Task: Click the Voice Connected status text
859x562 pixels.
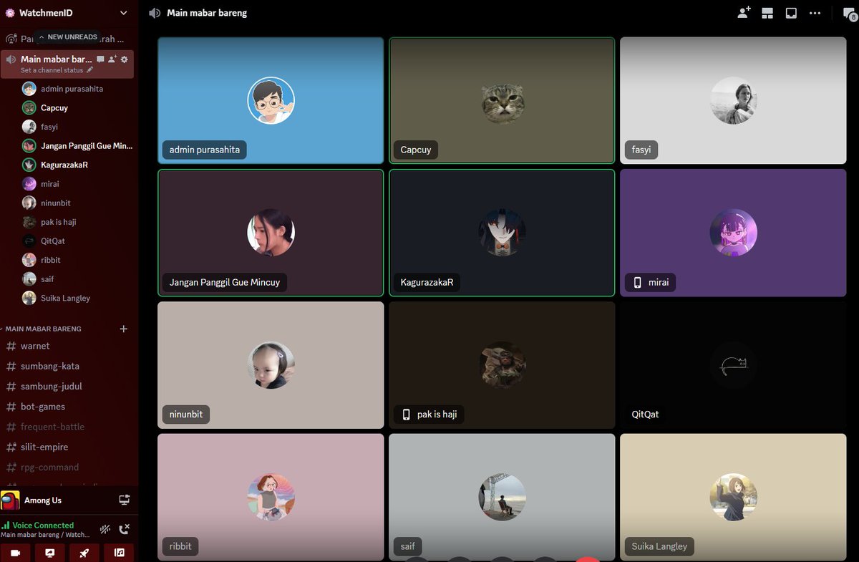Action: click(x=43, y=525)
